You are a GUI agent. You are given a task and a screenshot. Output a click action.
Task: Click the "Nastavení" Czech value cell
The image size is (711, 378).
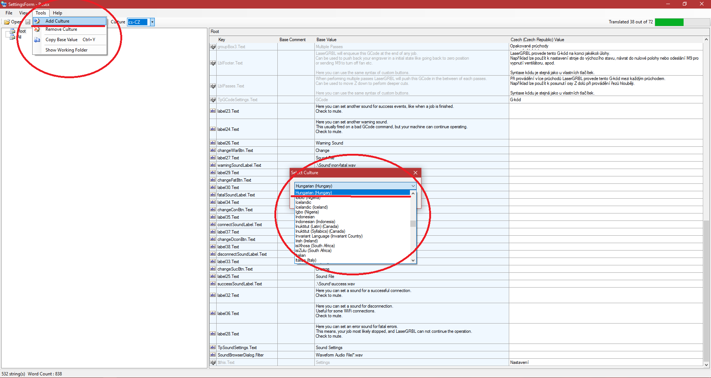point(606,362)
